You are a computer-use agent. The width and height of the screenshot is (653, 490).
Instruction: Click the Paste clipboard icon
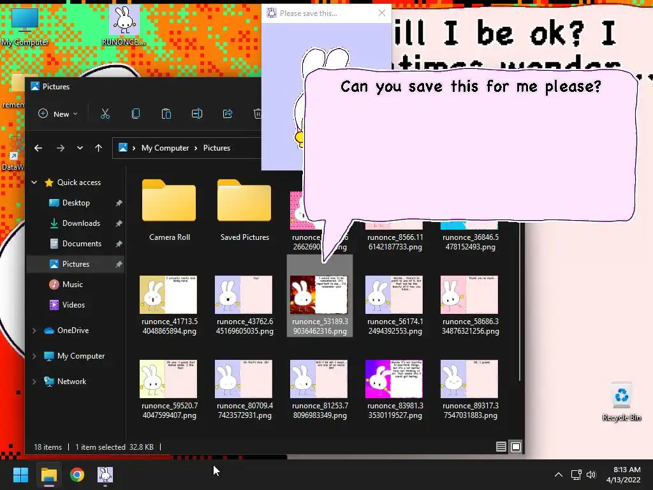[x=166, y=114]
